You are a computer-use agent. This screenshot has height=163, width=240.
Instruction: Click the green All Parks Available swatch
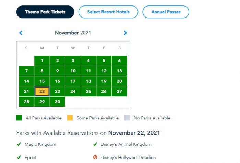[19, 118]
